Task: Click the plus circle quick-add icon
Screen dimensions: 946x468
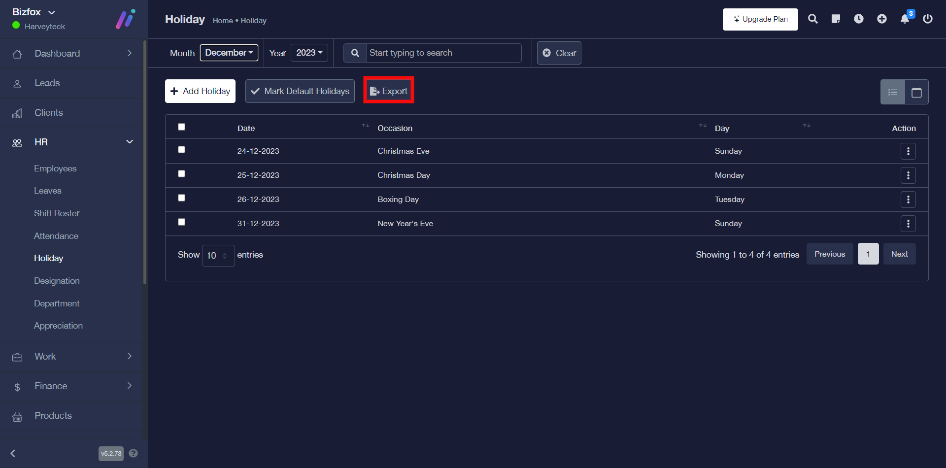Action: tap(882, 19)
